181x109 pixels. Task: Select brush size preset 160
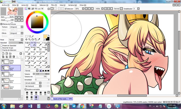[x=27, y=93]
